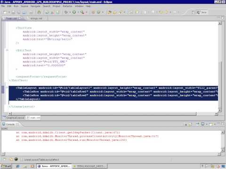Click the first quick launch icon

tap(17, 166)
